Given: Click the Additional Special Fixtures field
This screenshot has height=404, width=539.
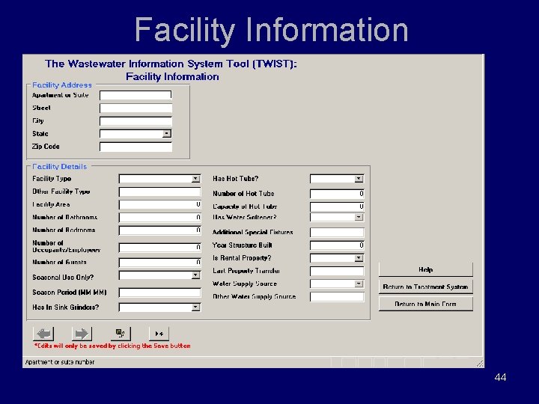Looking at the screenshot, I should click(x=337, y=232).
